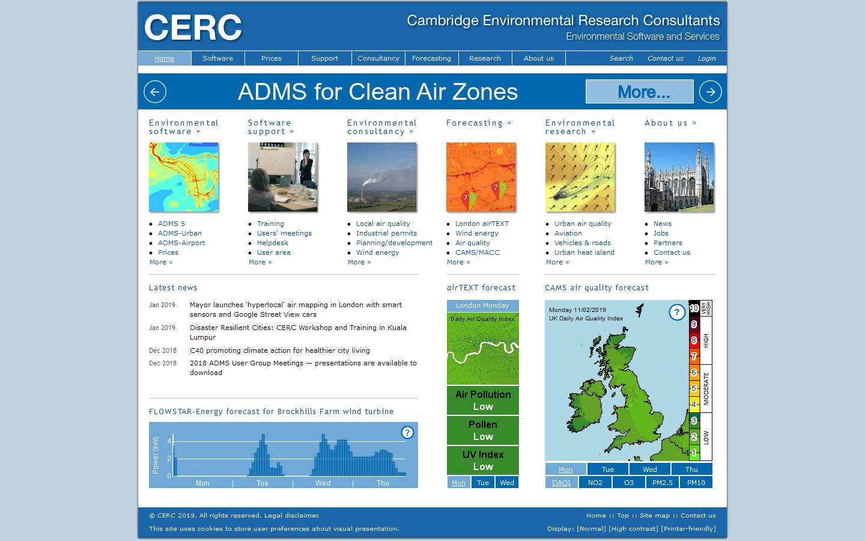The width and height of the screenshot is (865, 541).
Task: Click the More... banner button
Action: tap(639, 91)
